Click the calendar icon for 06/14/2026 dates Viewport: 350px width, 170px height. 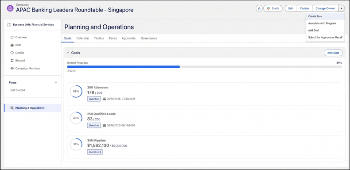coord(105,125)
